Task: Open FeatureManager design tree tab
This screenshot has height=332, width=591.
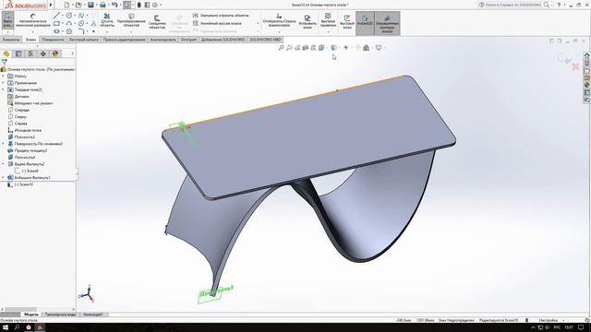Action: [6, 53]
